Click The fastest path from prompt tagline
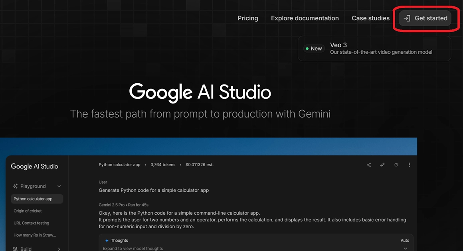463x251 pixels. [x=200, y=114]
